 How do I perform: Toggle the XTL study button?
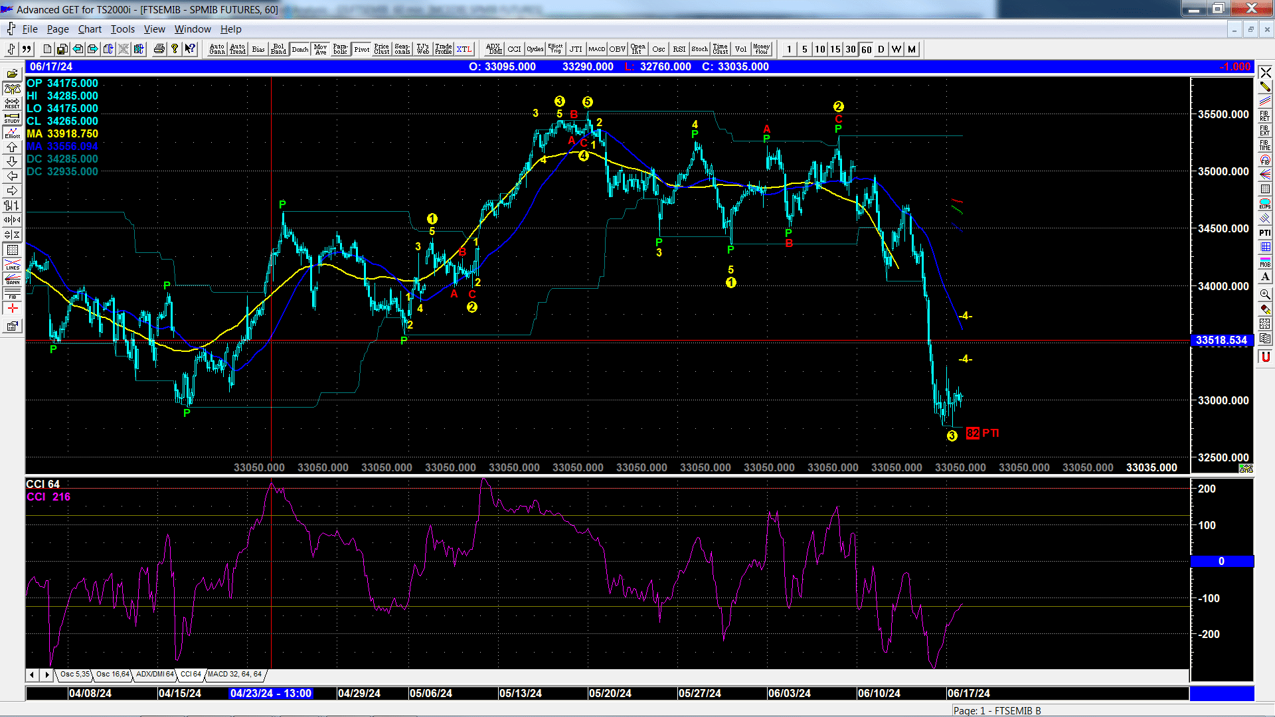click(x=464, y=49)
